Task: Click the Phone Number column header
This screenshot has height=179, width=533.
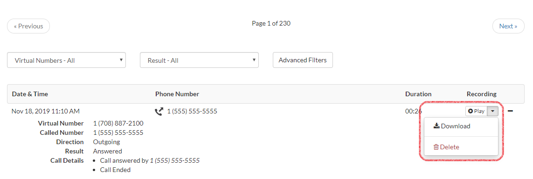Action: click(177, 94)
